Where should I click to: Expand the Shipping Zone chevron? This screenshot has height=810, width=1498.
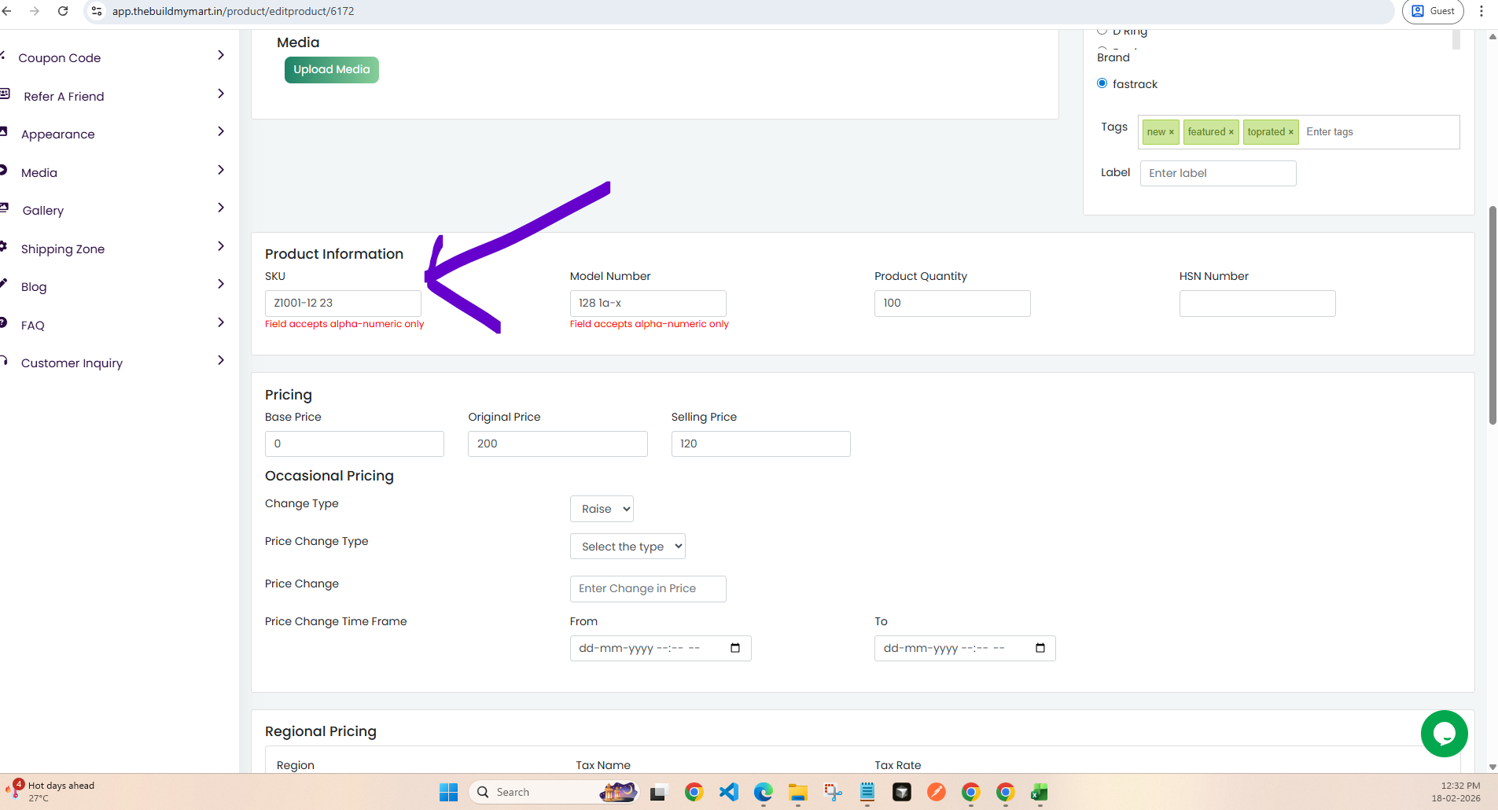[221, 246]
